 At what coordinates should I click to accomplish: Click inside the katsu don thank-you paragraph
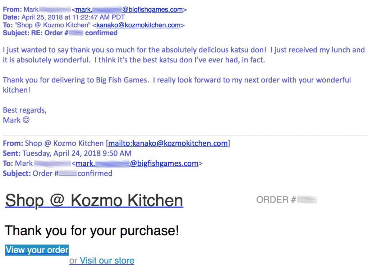coord(184,55)
